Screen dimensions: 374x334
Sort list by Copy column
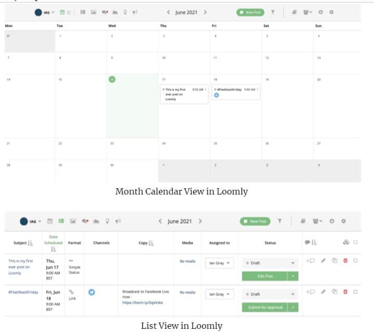[151, 243]
